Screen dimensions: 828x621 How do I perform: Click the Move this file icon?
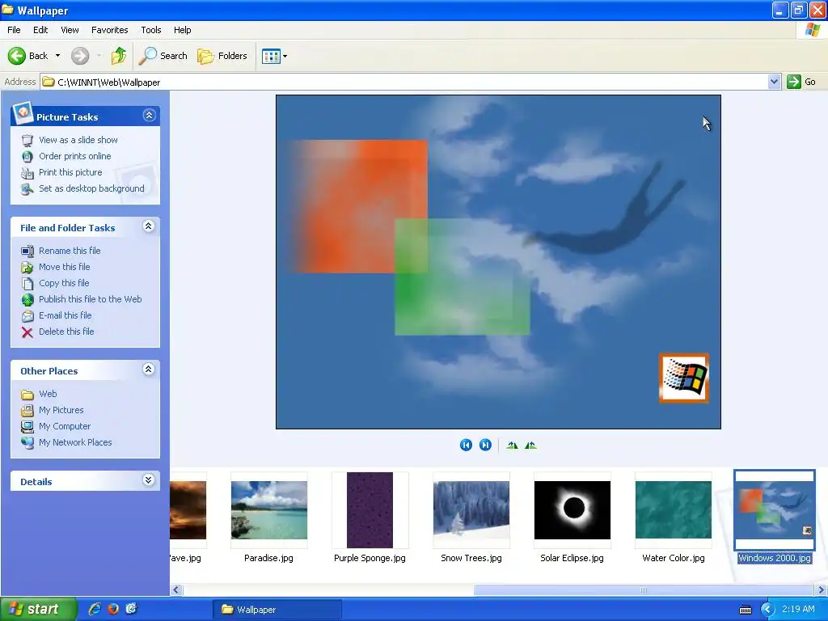pyautogui.click(x=27, y=267)
